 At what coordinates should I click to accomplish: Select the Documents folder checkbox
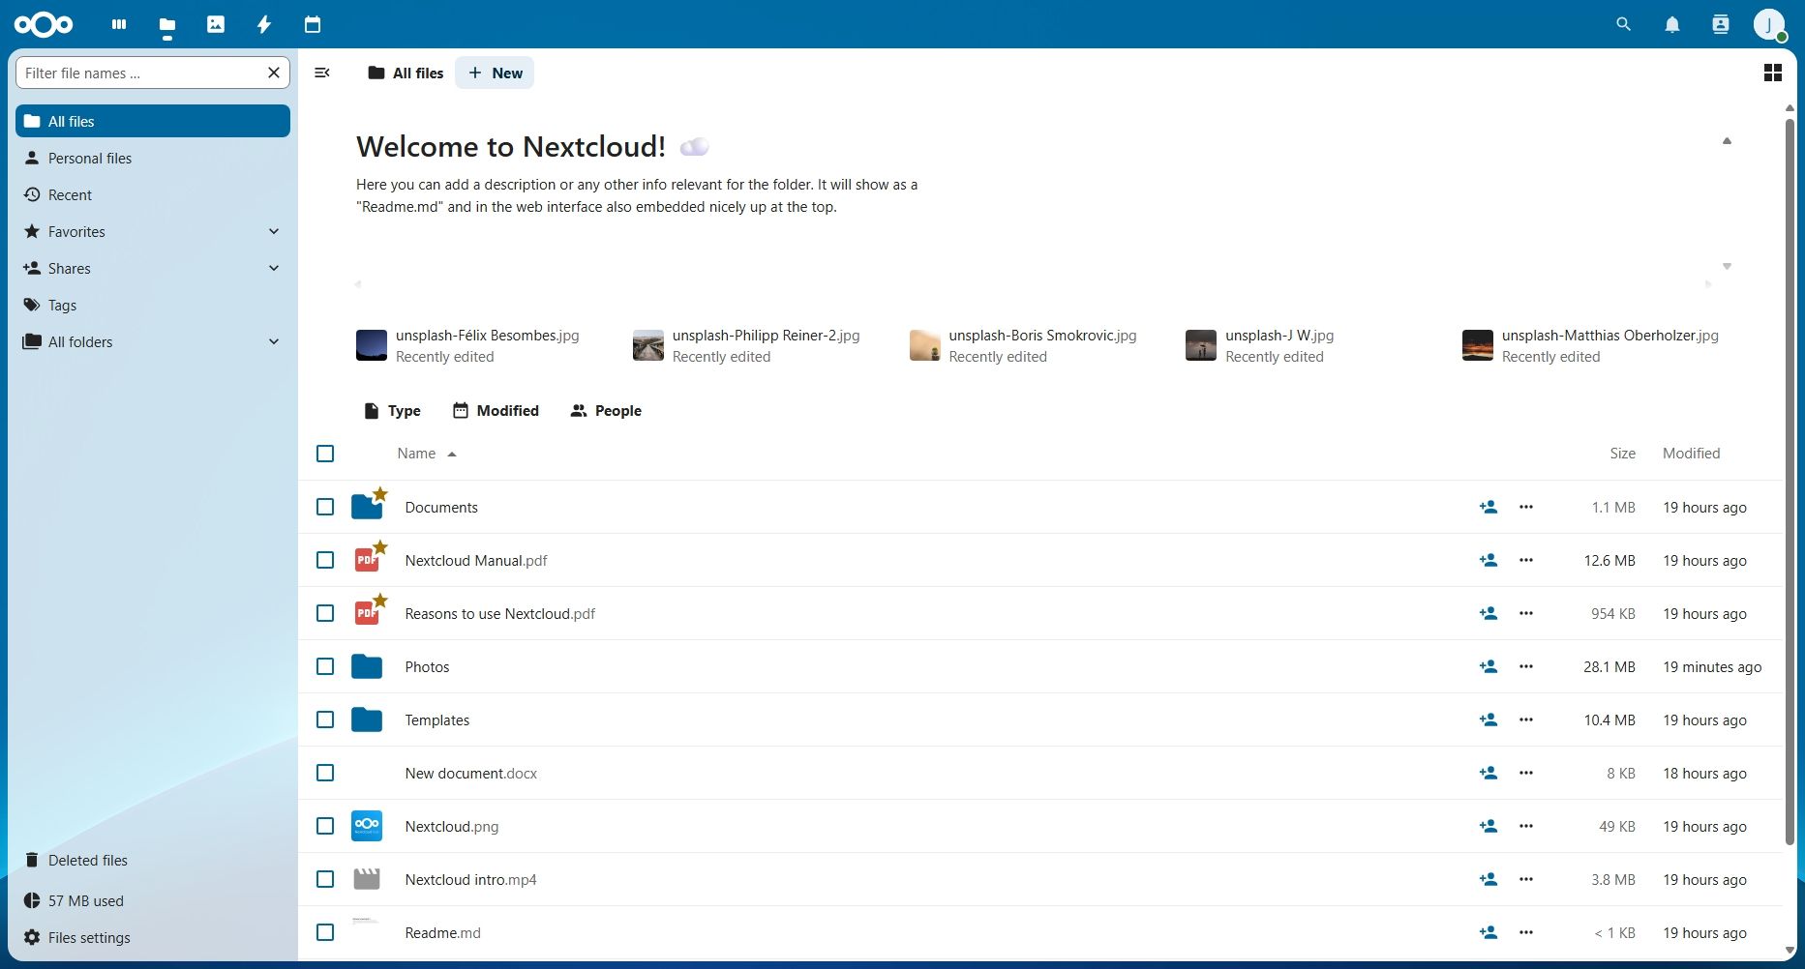coord(325,507)
